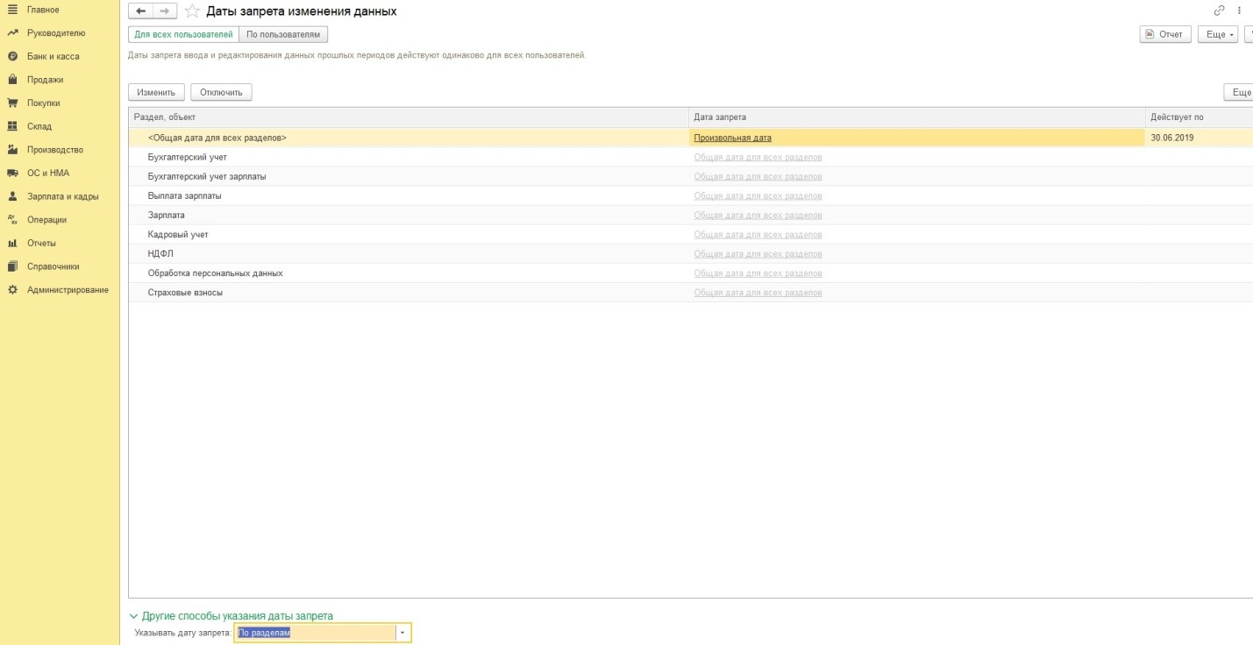Click the ban date link for Бухгалтерский учет
Viewport: 1253px width, 645px height.
(x=758, y=157)
